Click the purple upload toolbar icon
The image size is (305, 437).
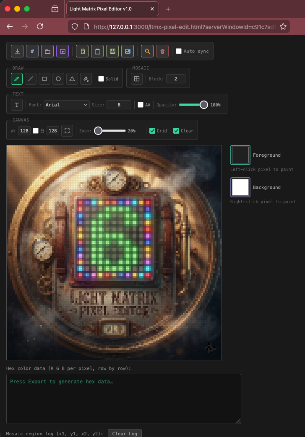(x=63, y=51)
